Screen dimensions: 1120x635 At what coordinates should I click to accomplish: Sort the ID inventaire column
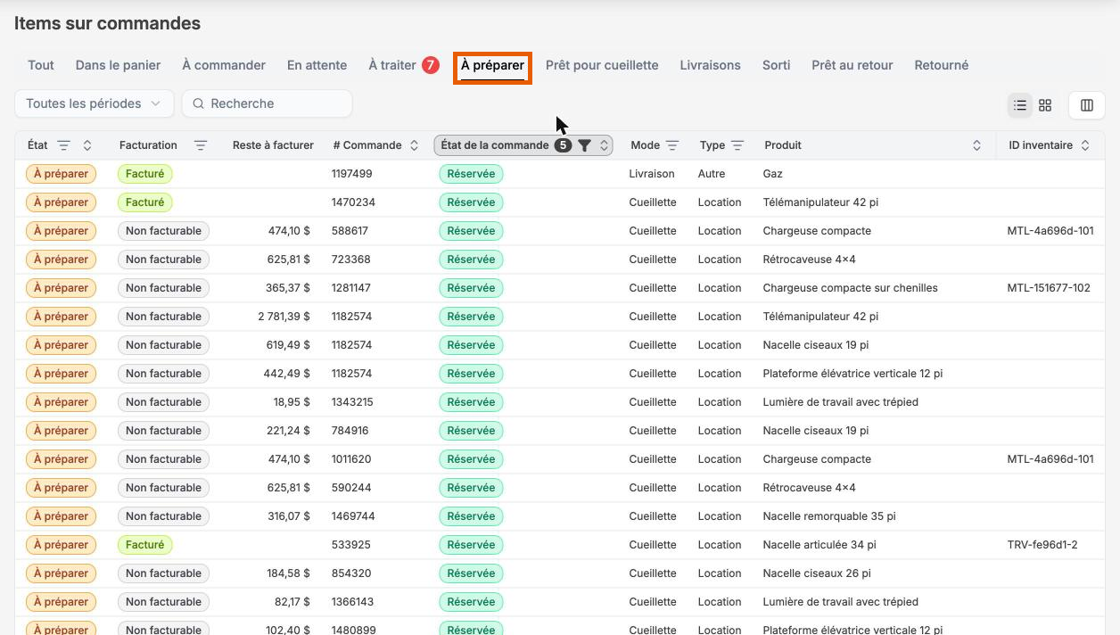1085,145
